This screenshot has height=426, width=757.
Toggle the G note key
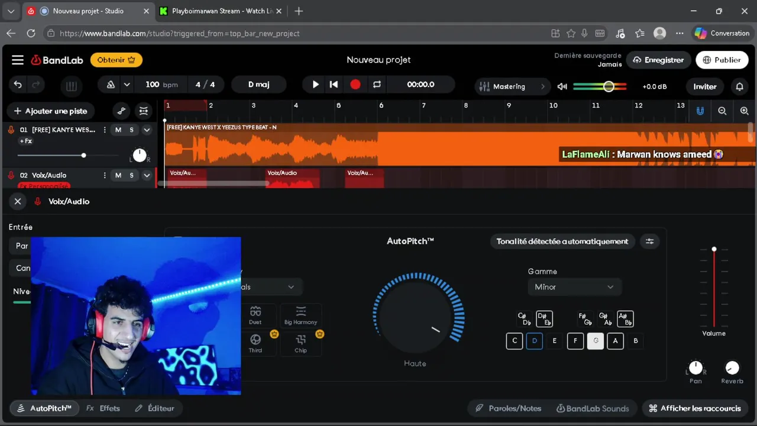596,341
